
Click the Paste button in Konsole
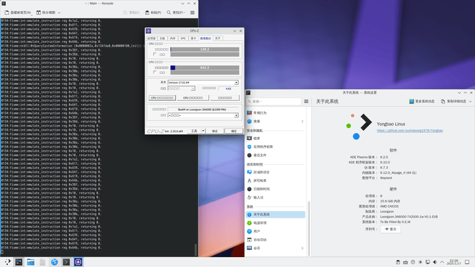pos(152,12)
